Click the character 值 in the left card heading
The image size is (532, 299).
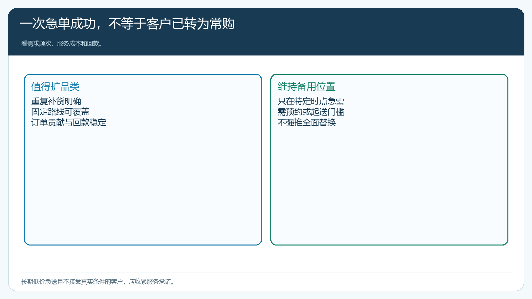point(36,87)
